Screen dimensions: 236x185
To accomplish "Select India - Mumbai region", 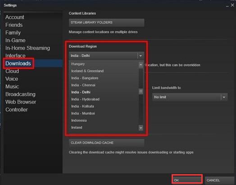I will pyautogui.click(x=104, y=113).
